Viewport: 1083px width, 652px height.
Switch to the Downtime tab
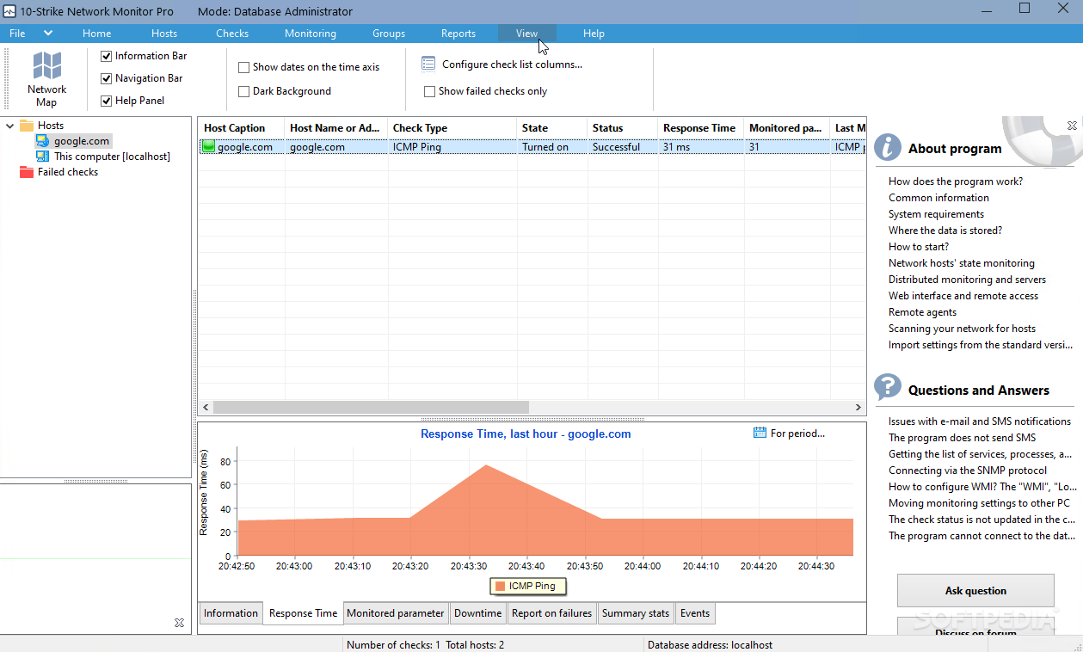477,613
